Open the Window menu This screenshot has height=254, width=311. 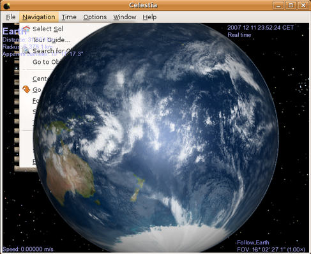click(125, 17)
